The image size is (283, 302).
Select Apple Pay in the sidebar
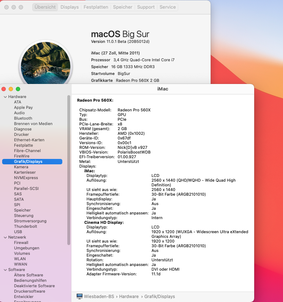tap(23, 107)
